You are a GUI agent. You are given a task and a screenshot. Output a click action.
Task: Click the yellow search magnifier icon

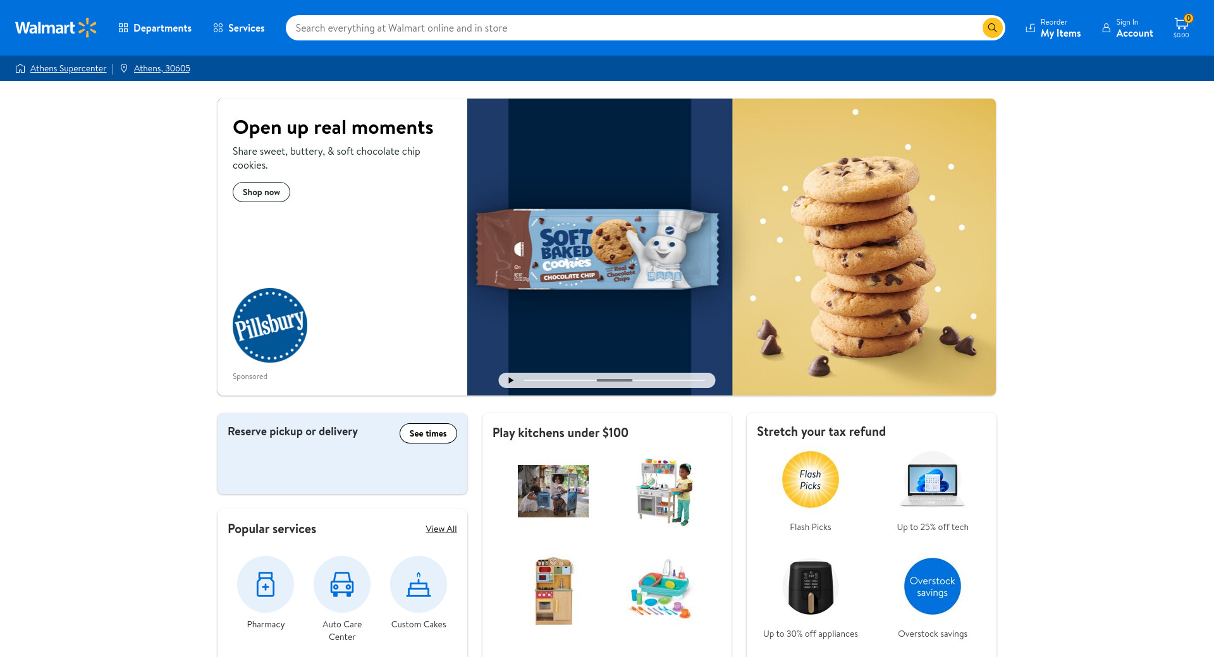[992, 28]
